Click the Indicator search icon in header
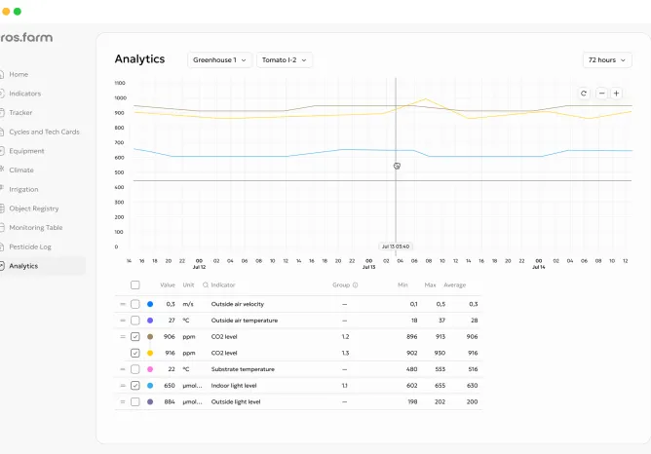The height and width of the screenshot is (454, 651). 205,285
